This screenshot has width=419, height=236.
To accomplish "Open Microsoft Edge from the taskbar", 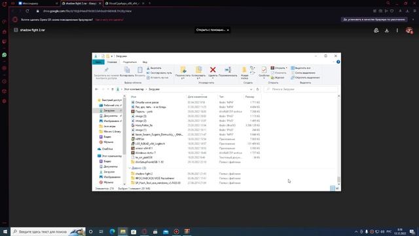I will [x=112, y=231].
